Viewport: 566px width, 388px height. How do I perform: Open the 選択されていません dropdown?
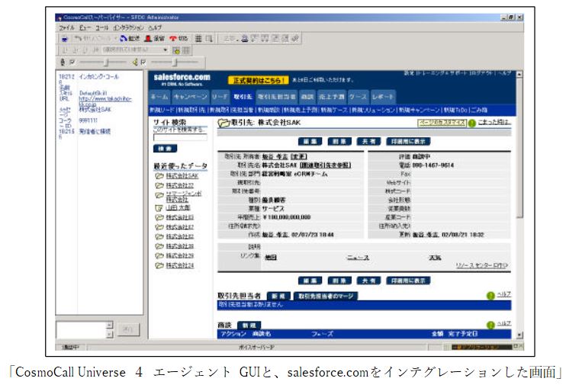[x=135, y=50]
